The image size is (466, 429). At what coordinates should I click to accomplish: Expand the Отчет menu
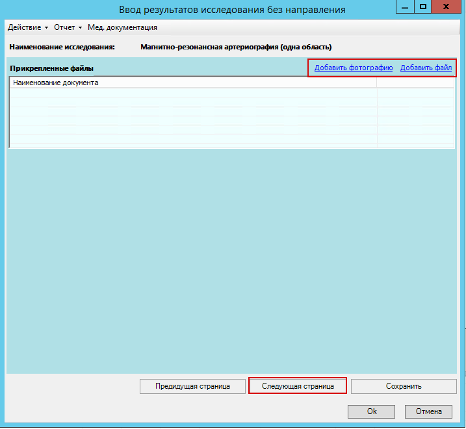[x=68, y=27]
